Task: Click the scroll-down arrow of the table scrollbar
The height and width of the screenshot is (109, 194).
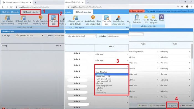Action: (x=192, y=101)
